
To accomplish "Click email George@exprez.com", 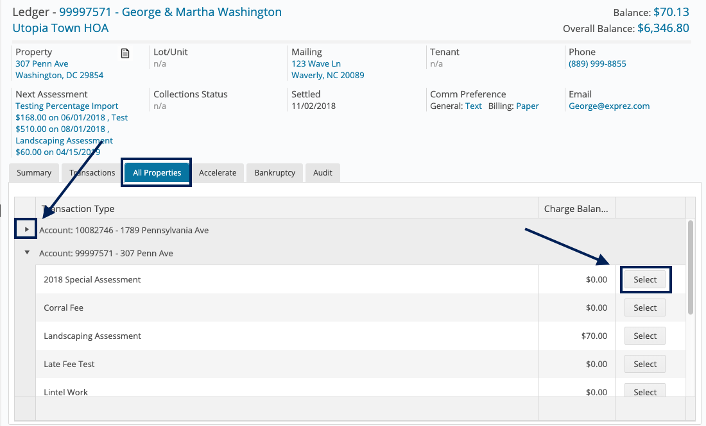I will pos(609,106).
